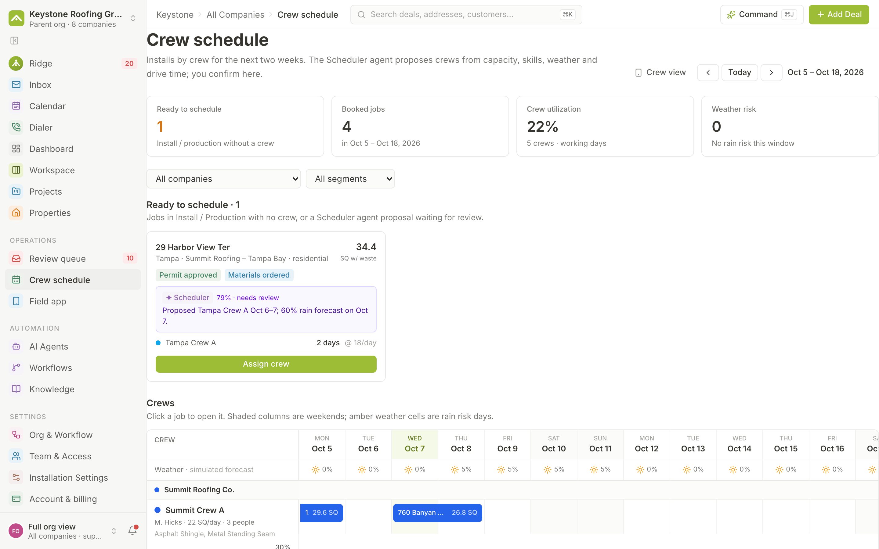Open Team & Access settings

coord(73,456)
